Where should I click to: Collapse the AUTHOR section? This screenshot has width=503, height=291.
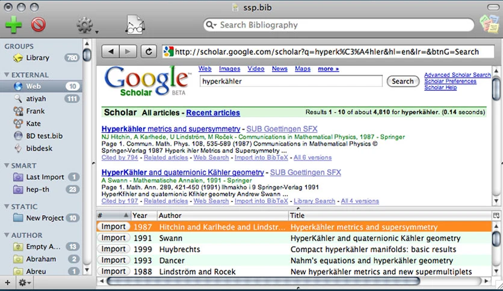[7, 235]
